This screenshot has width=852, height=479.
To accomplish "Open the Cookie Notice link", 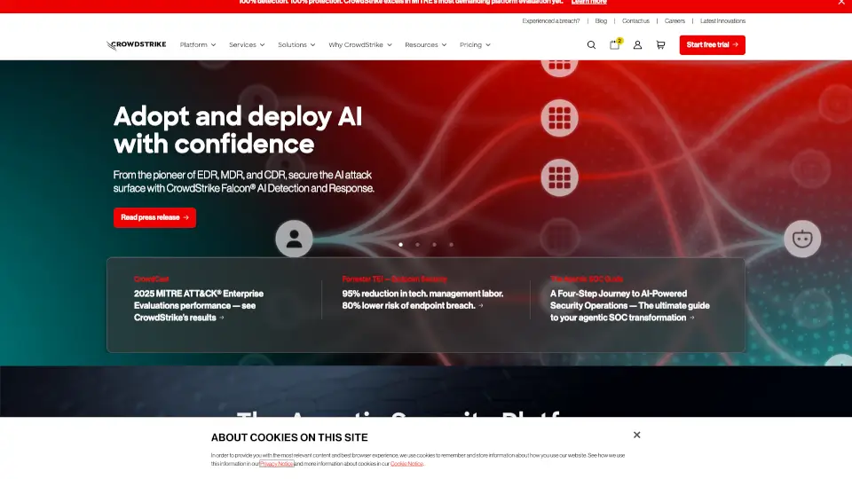I will (406, 464).
